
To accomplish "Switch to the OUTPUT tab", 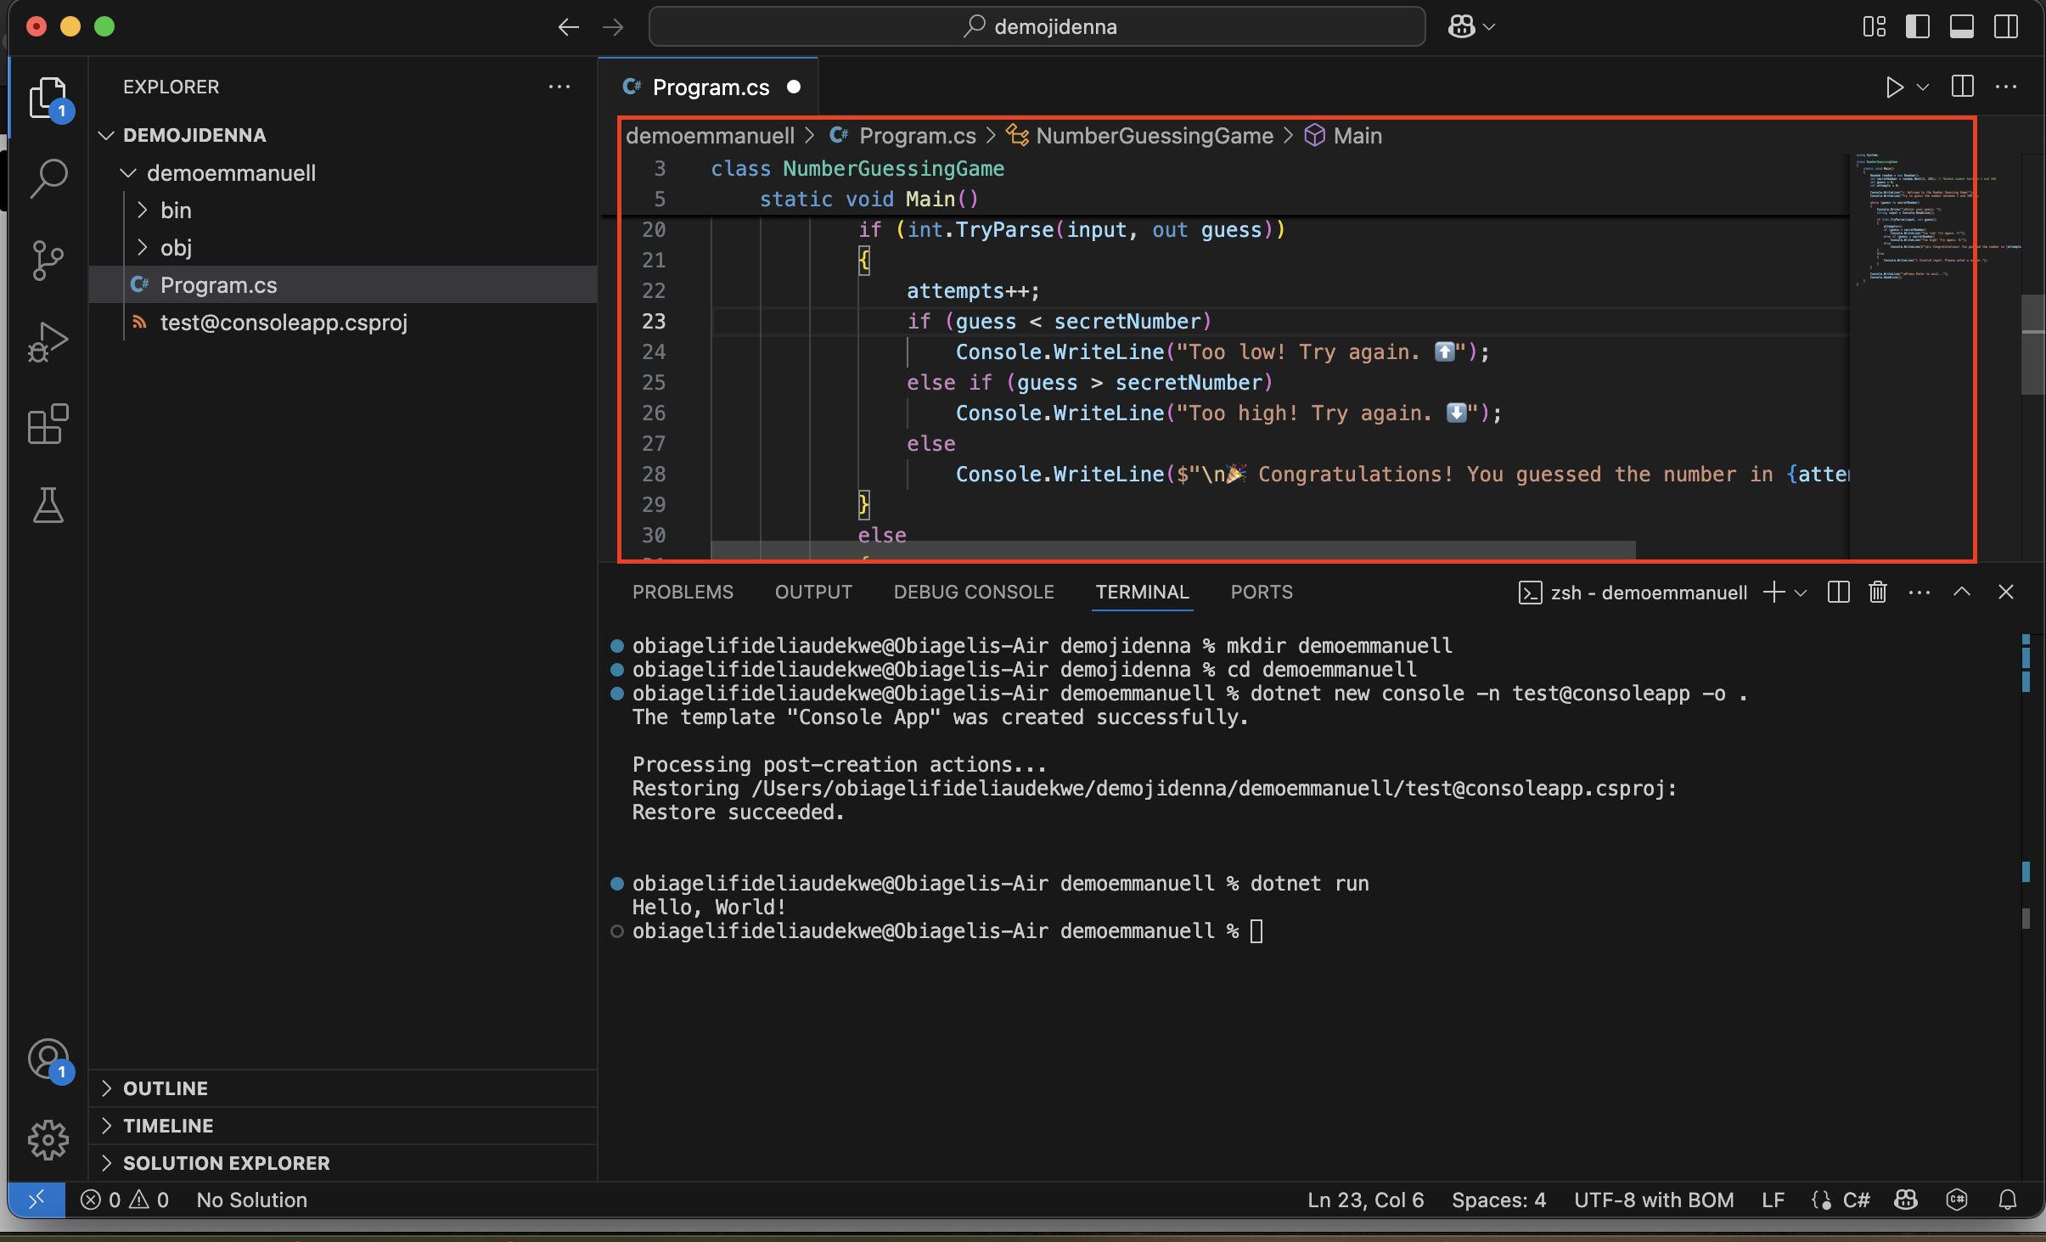I will [813, 593].
